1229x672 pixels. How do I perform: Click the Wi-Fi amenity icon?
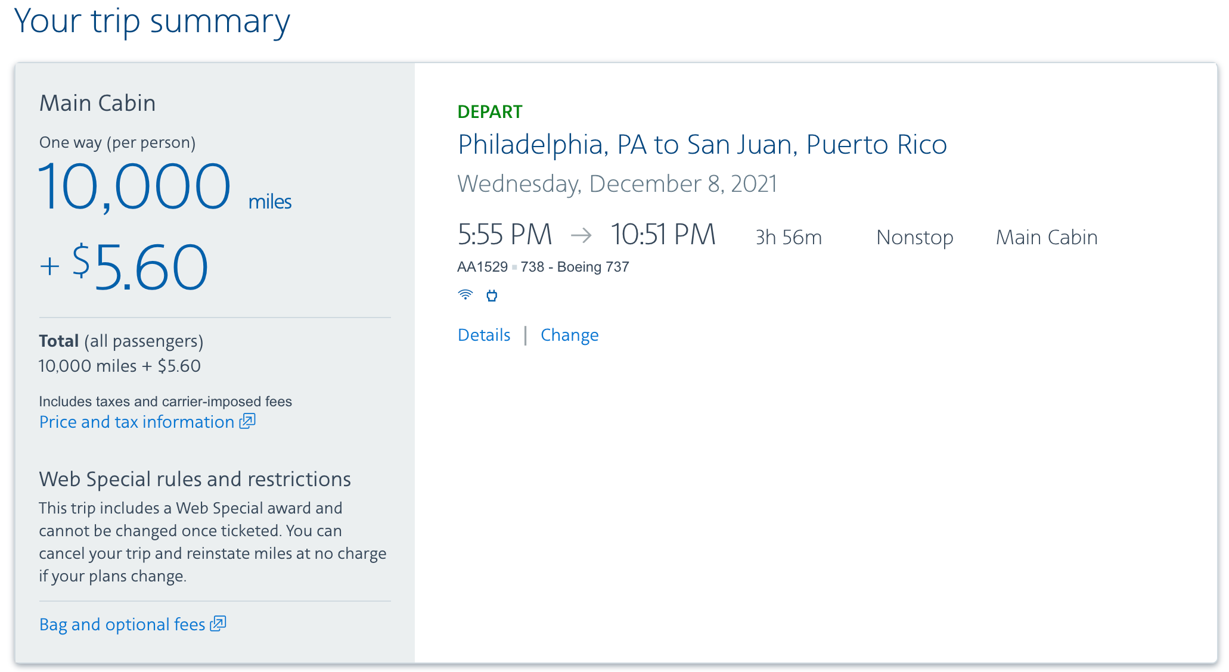click(x=465, y=295)
